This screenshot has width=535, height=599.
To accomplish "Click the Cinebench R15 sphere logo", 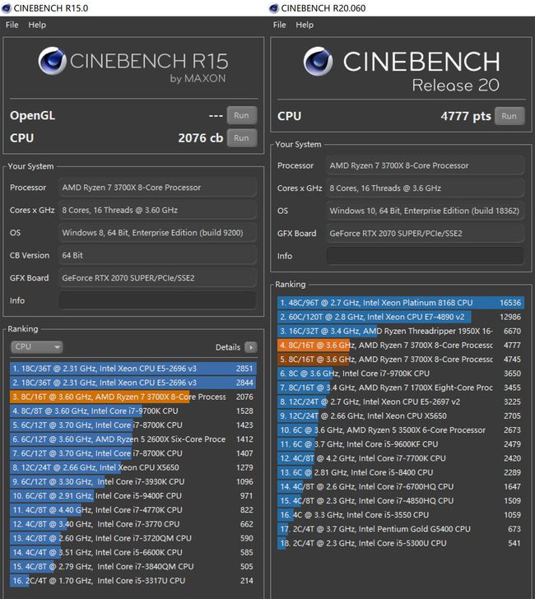I will [53, 61].
